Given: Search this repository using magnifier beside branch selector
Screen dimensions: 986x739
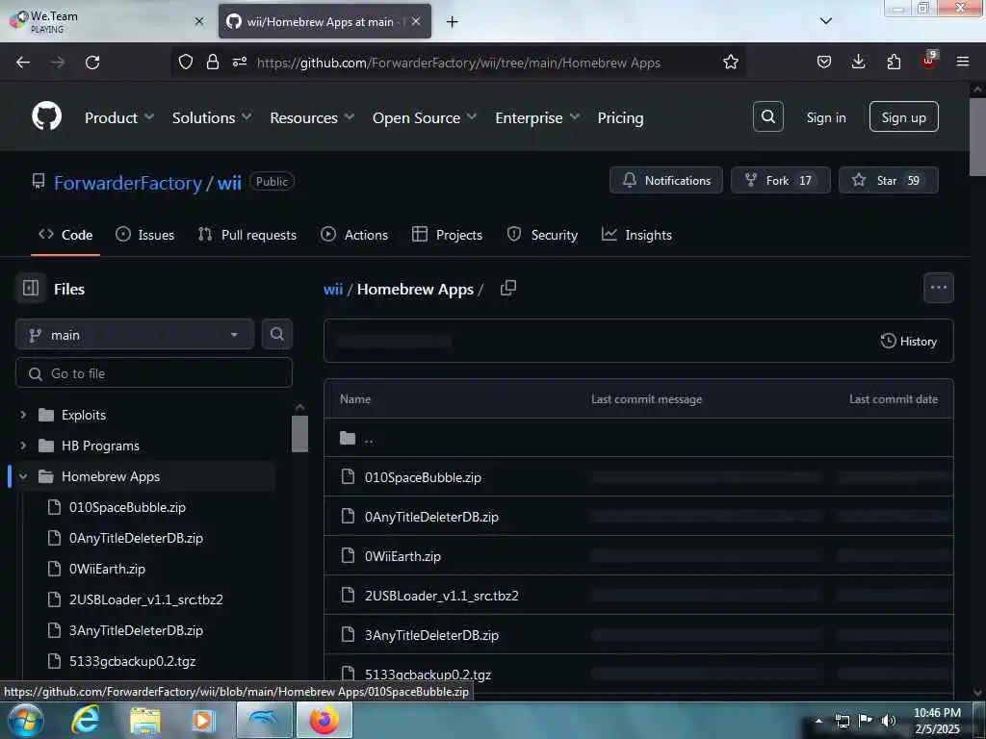Looking at the screenshot, I should tap(276, 334).
